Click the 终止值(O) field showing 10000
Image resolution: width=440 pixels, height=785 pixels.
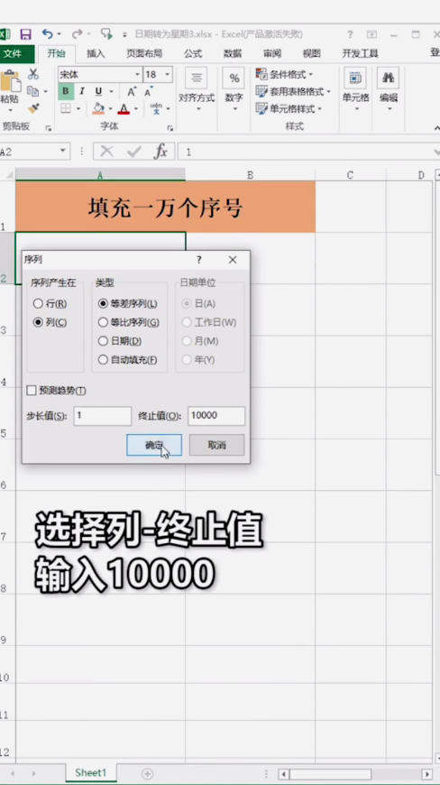(x=216, y=416)
